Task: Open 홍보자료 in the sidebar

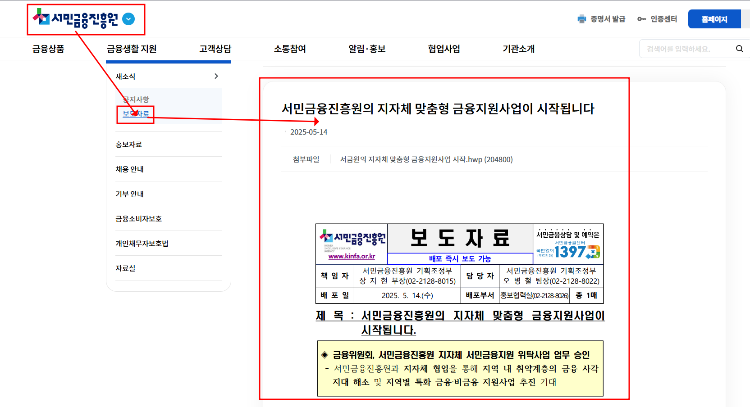Action: [x=128, y=145]
